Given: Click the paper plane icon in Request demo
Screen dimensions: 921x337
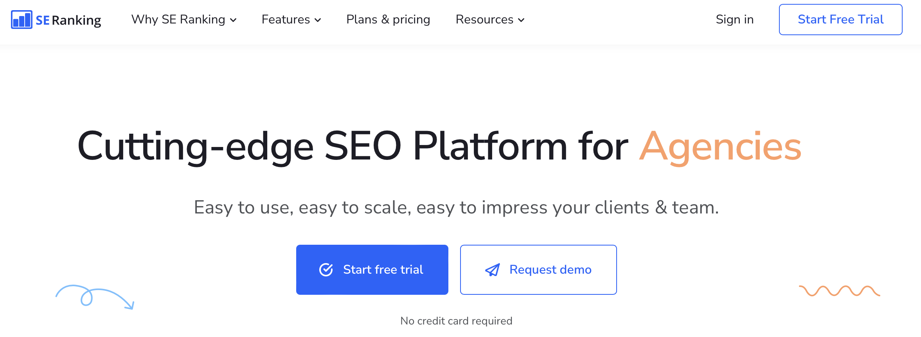Looking at the screenshot, I should (x=493, y=270).
